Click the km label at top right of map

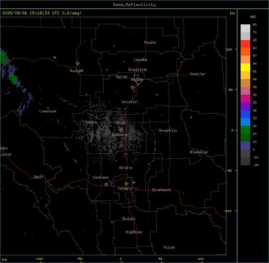pos(232,13)
